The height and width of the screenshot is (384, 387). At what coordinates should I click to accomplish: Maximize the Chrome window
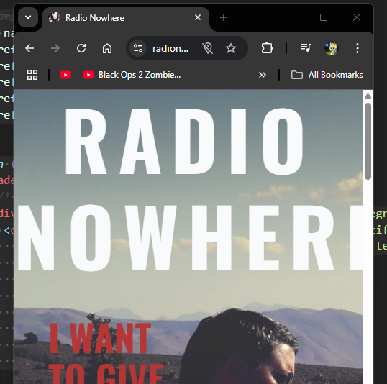pos(324,17)
